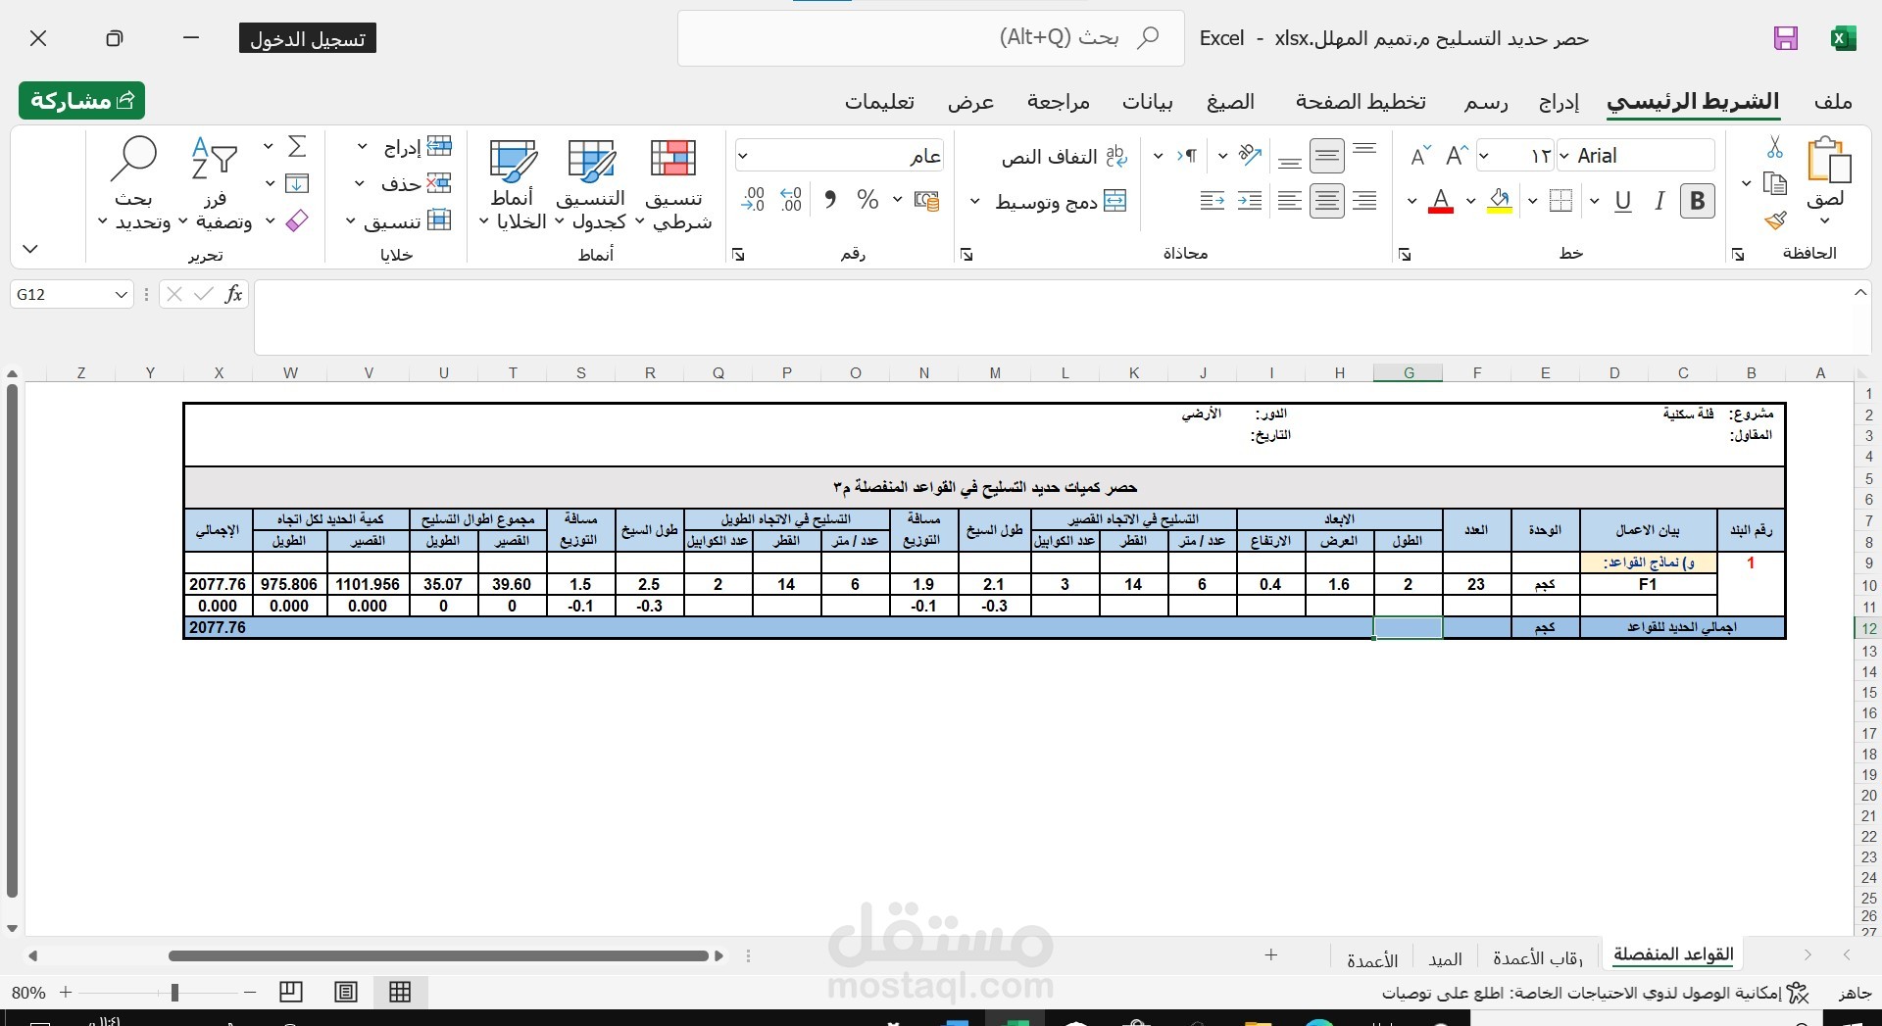Click the accounting number format icon
Screen dimensions: 1882x1026
coord(926,201)
